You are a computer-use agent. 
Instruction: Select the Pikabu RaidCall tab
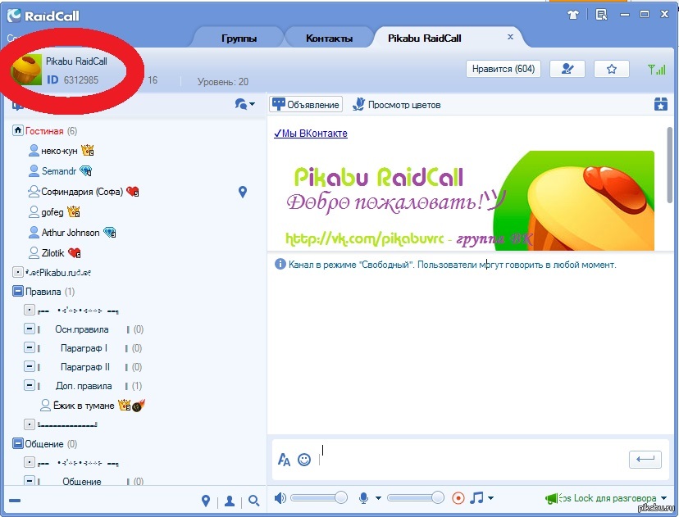[x=425, y=38]
